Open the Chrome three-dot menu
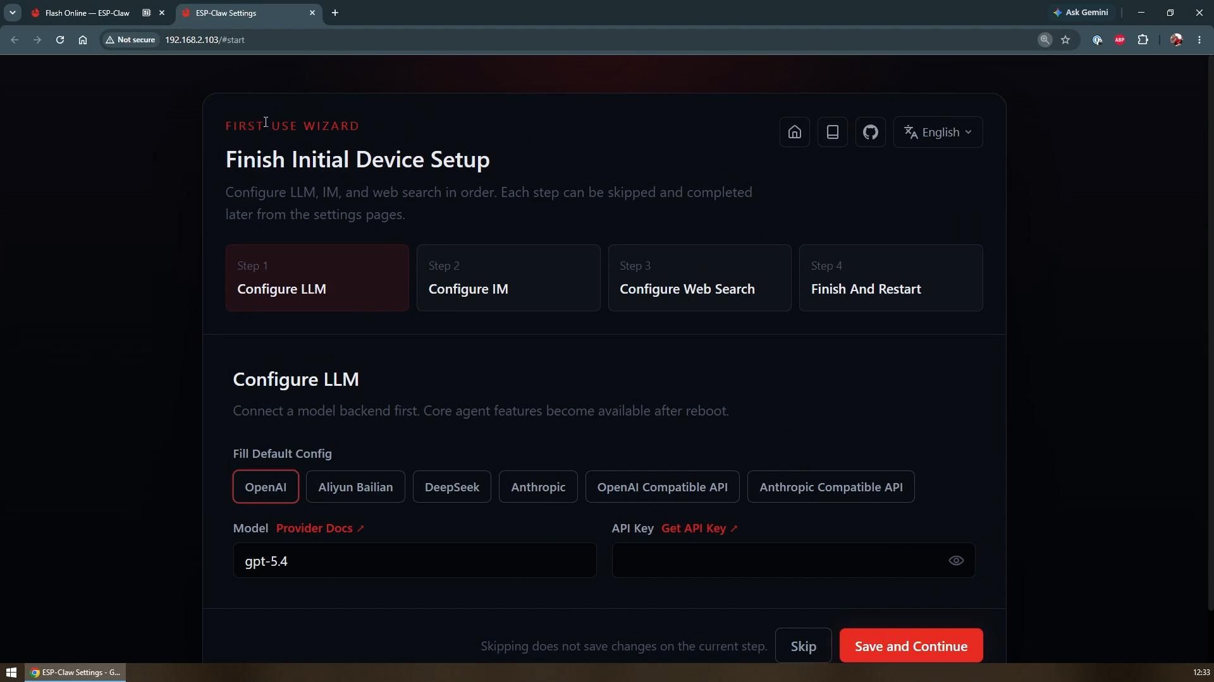Image resolution: width=1214 pixels, height=682 pixels. click(1199, 40)
